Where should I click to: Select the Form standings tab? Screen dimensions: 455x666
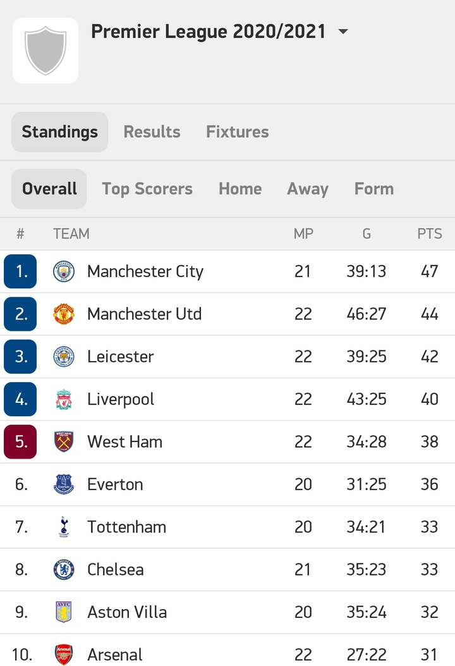click(374, 189)
